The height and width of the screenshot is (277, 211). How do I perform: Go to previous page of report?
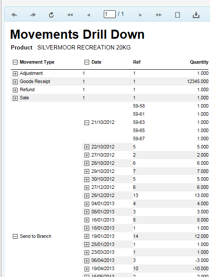(88, 15)
